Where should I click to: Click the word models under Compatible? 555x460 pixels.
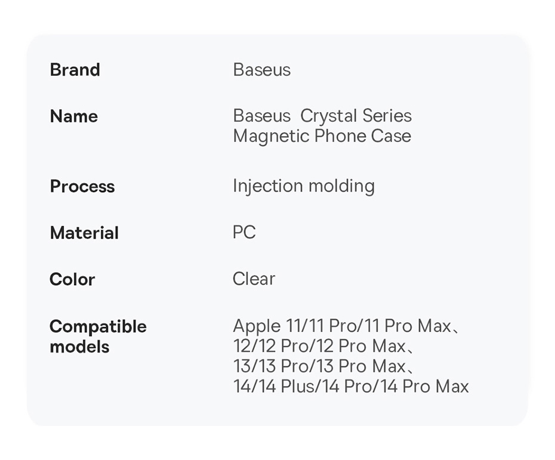[x=79, y=347]
